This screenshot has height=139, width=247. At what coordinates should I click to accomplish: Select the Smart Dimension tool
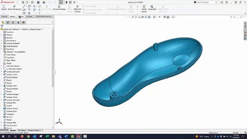pos(15,8)
